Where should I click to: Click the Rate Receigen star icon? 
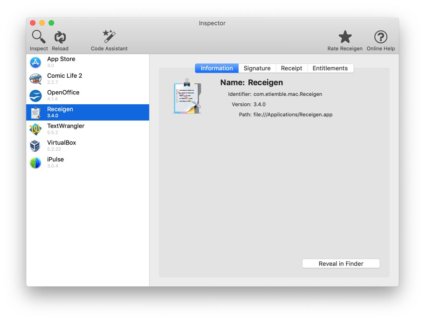[x=345, y=37]
